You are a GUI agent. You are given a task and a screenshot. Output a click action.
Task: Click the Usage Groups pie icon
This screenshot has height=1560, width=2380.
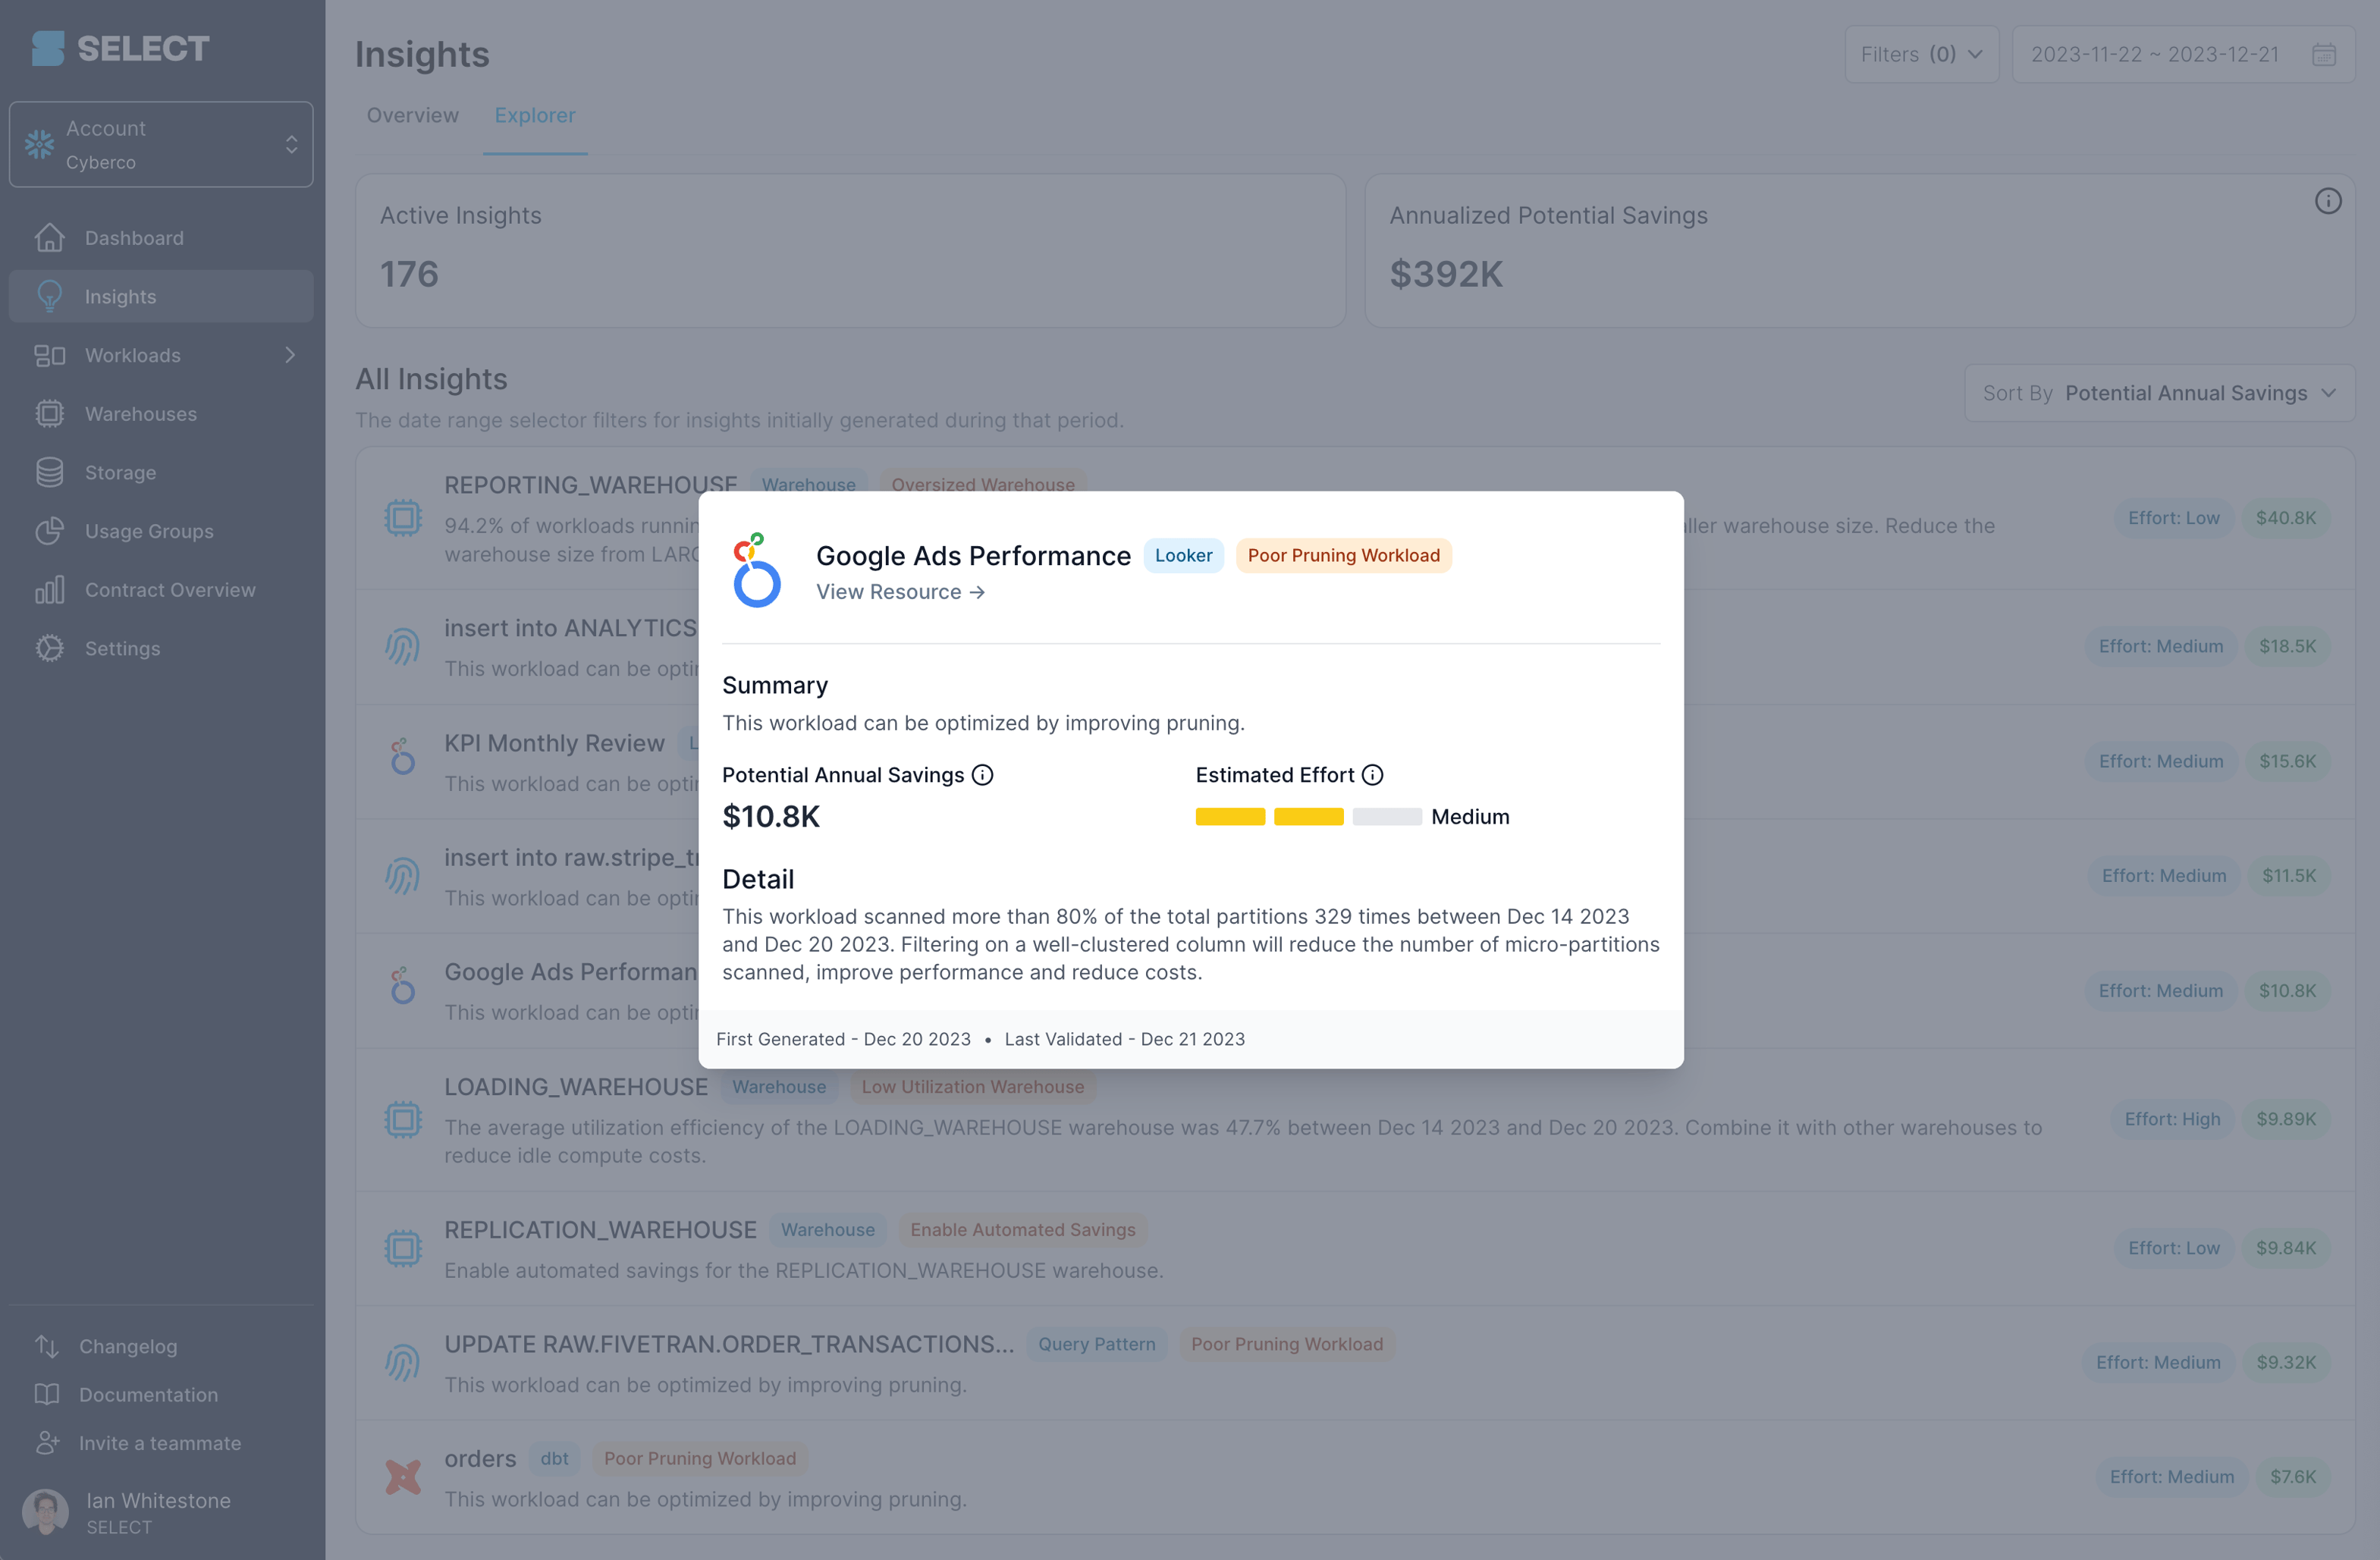pyautogui.click(x=49, y=531)
